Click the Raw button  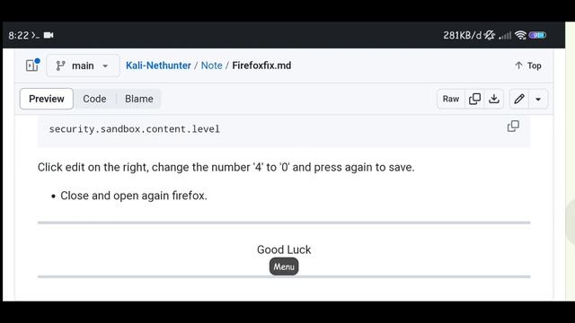pos(451,99)
